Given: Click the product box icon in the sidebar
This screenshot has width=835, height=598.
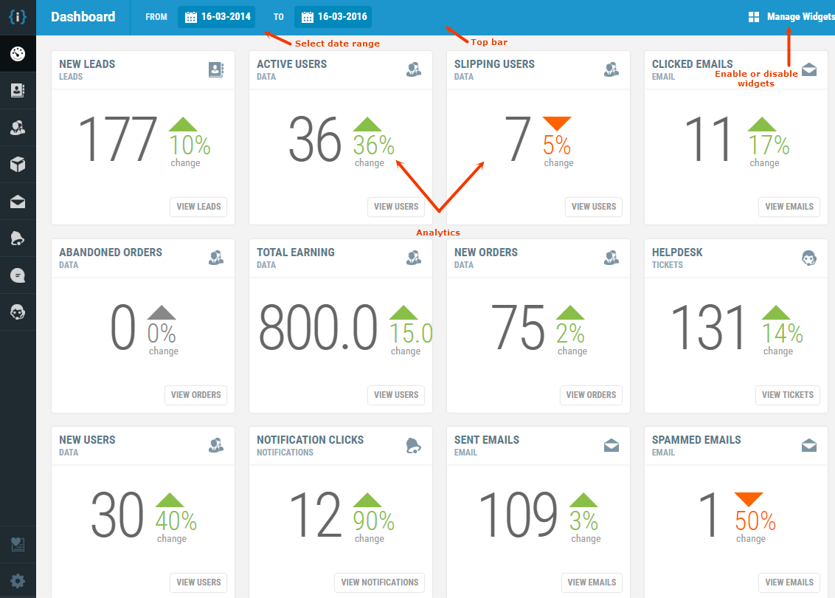Looking at the screenshot, I should tap(17, 164).
